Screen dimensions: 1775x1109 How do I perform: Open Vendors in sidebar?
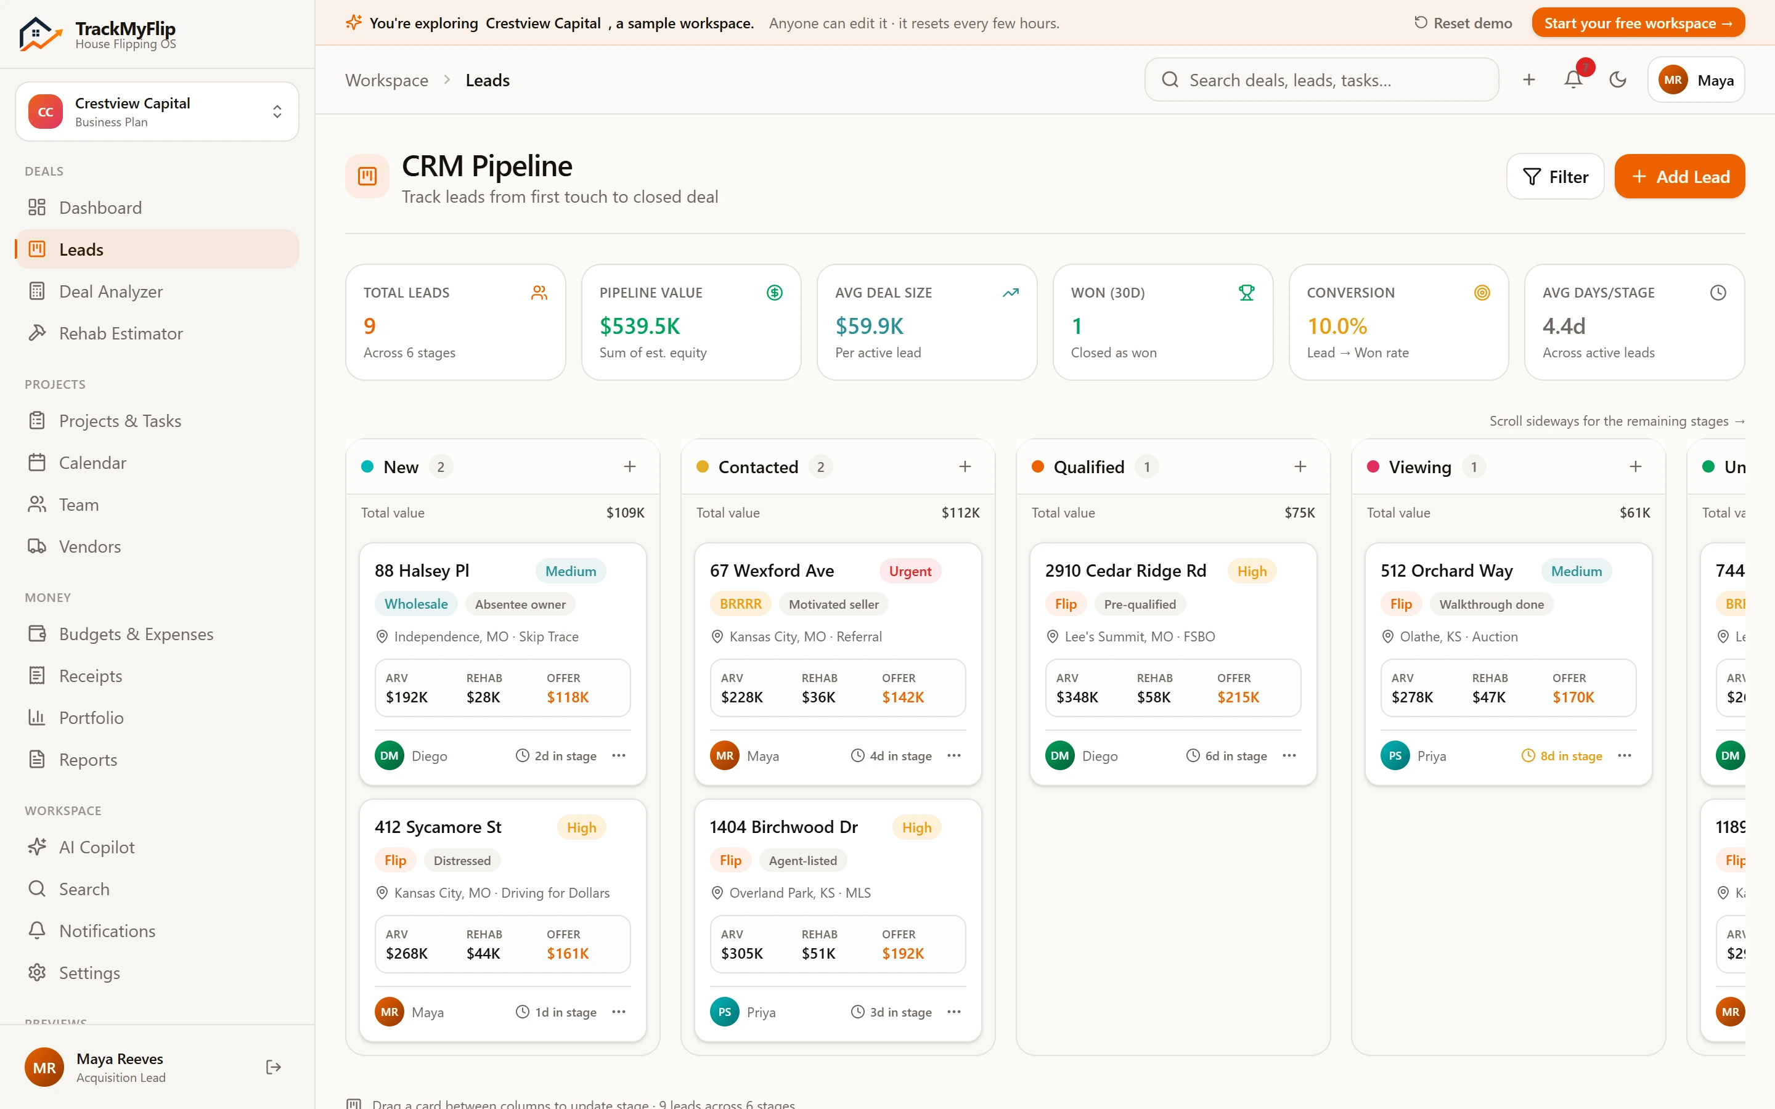point(157,546)
